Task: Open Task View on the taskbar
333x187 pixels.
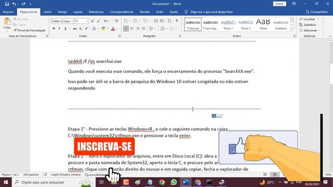Action: pyautogui.click(x=101, y=182)
